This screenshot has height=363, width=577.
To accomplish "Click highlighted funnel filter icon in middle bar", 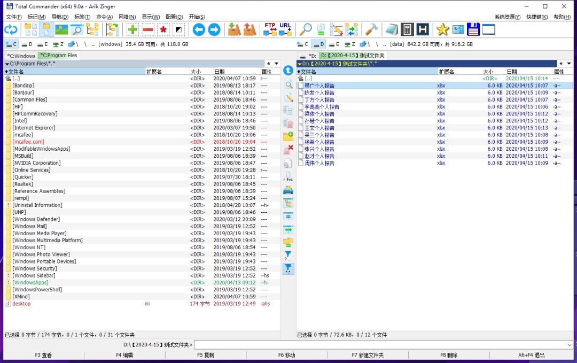I will pos(288,269).
